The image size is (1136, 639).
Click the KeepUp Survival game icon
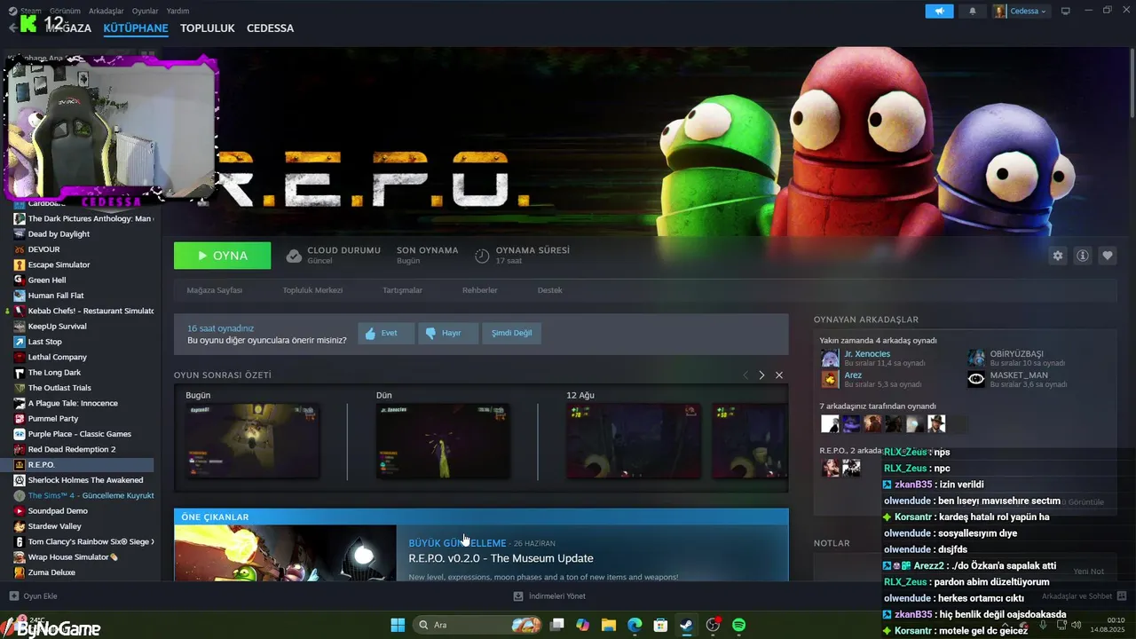point(20,327)
